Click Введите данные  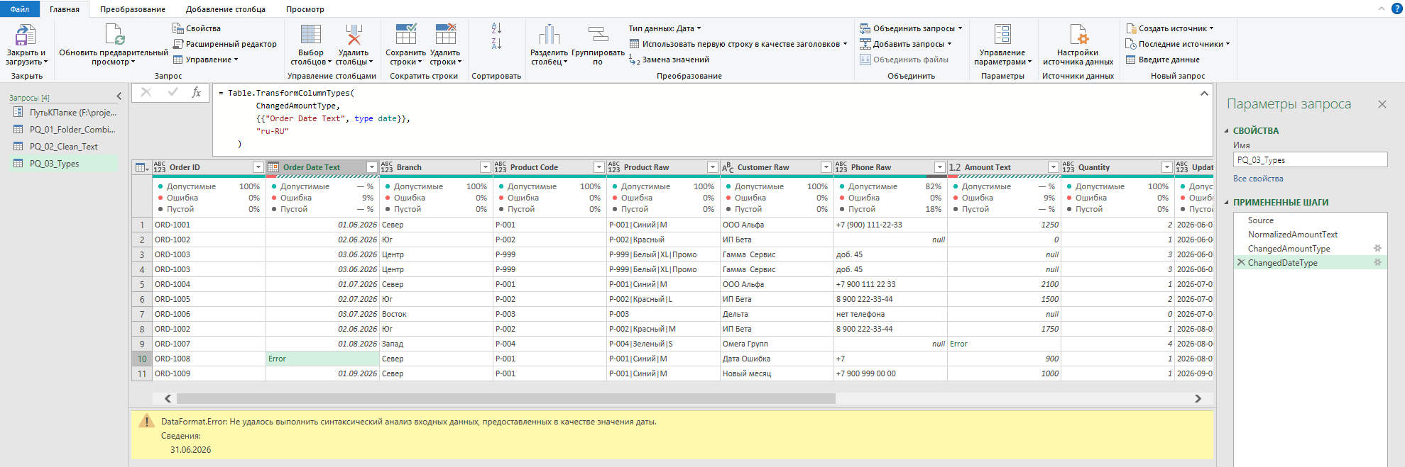pos(1162,60)
